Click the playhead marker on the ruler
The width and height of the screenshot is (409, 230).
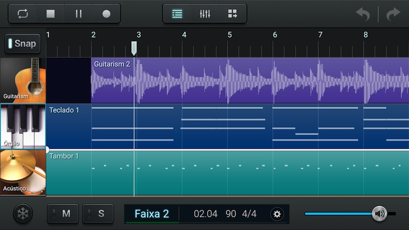(134, 48)
